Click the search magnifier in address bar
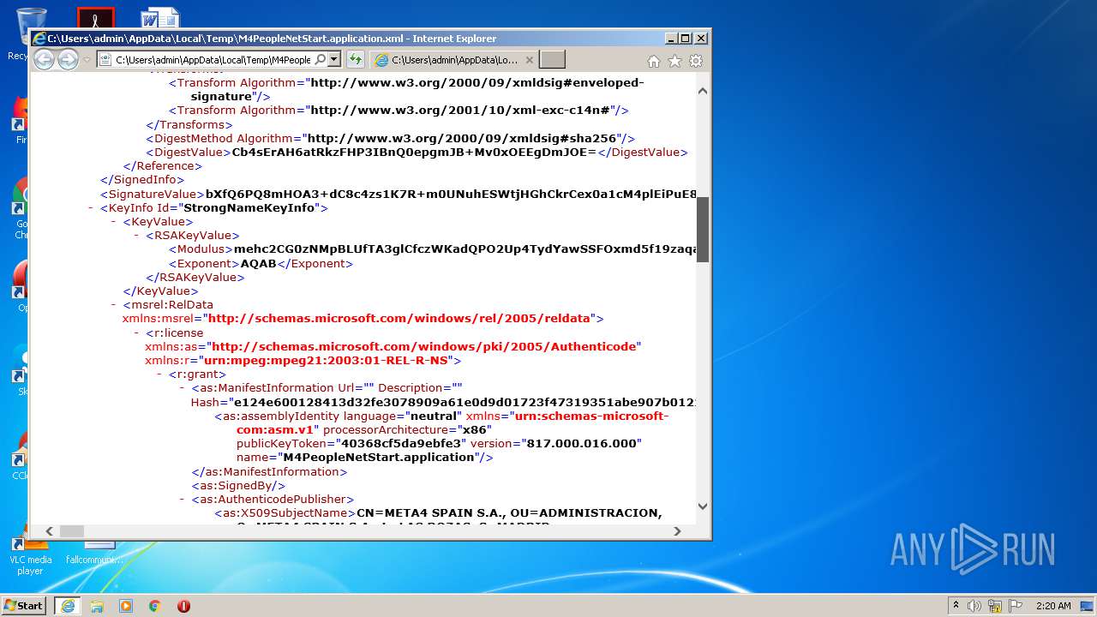This screenshot has height=617, width=1097. (321, 60)
